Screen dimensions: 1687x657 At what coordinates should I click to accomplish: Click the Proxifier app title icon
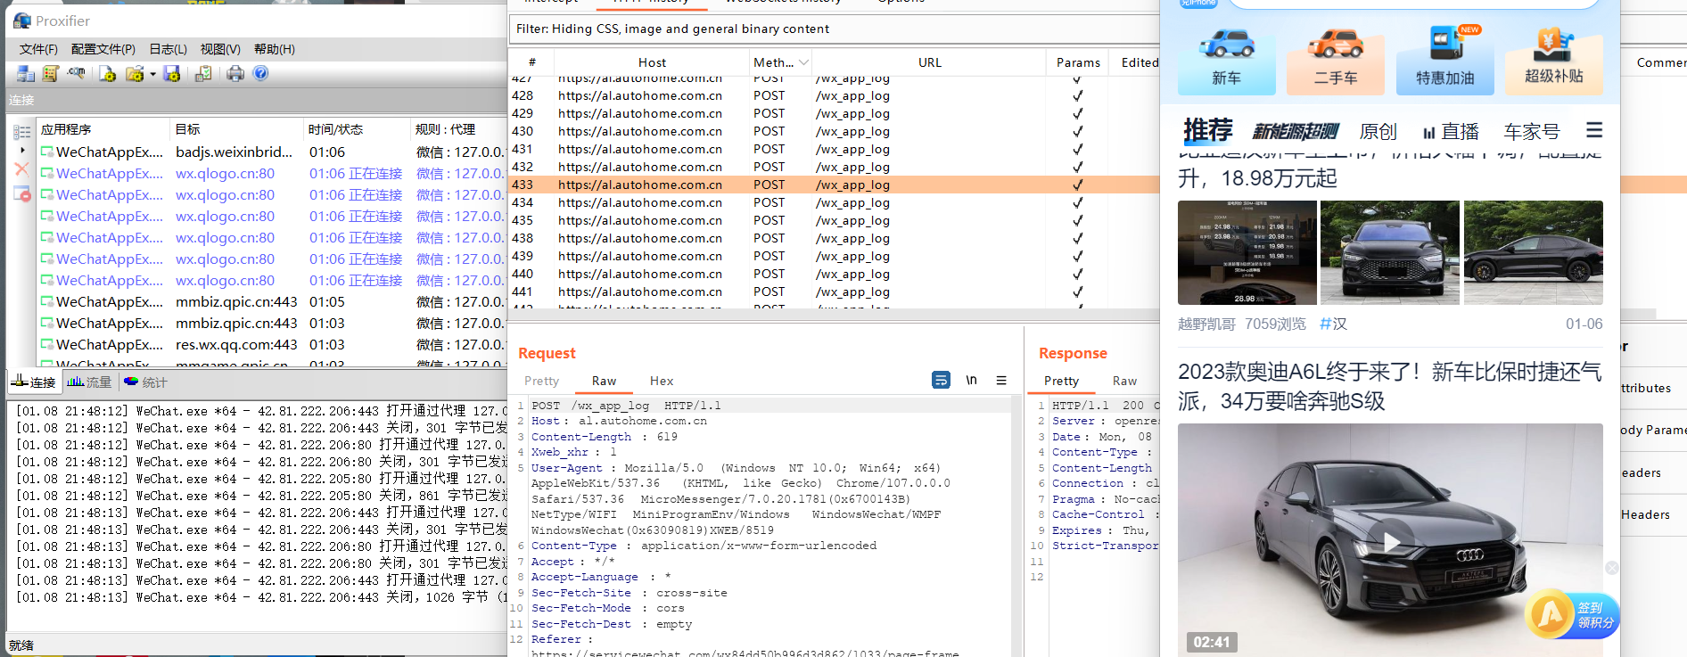coord(22,21)
